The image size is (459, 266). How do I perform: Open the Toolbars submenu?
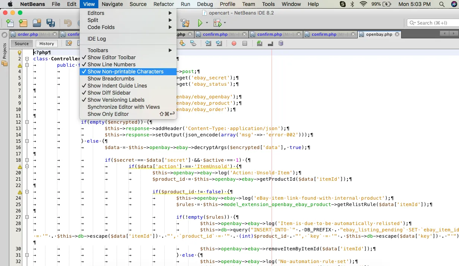coord(98,50)
